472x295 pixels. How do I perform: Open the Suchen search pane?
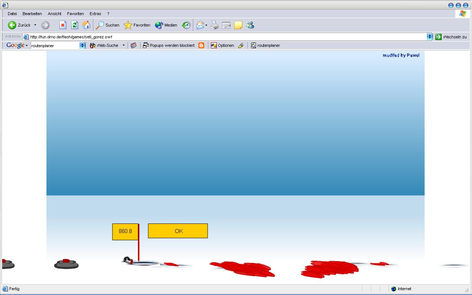(x=107, y=25)
